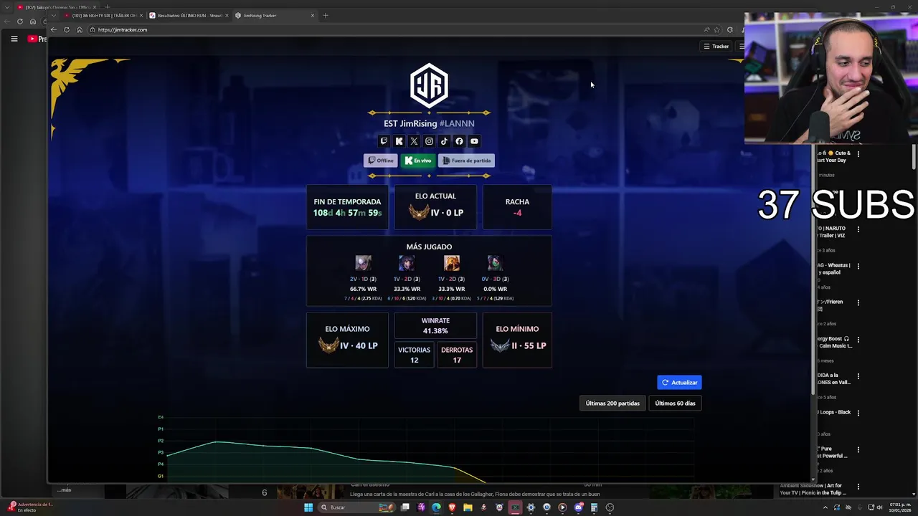Click first most-played champion portrait (66.7% WR)
Image resolution: width=918 pixels, height=516 pixels.
tap(363, 263)
